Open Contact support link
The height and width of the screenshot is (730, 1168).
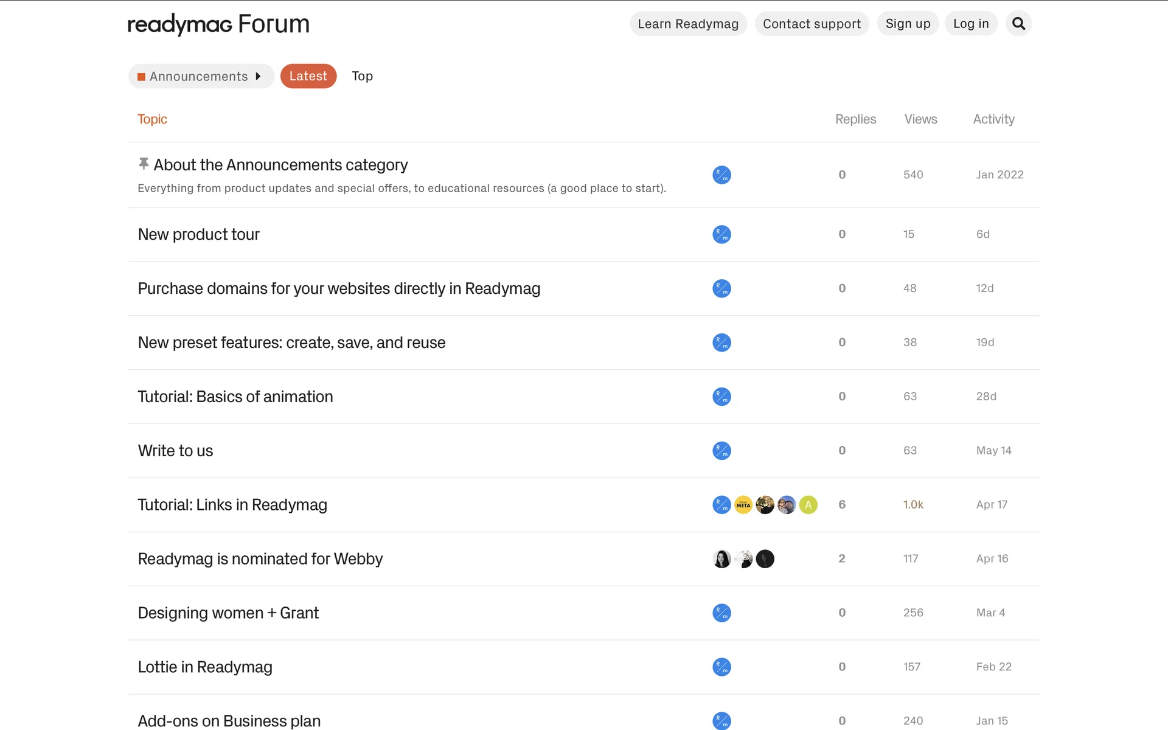[812, 24]
